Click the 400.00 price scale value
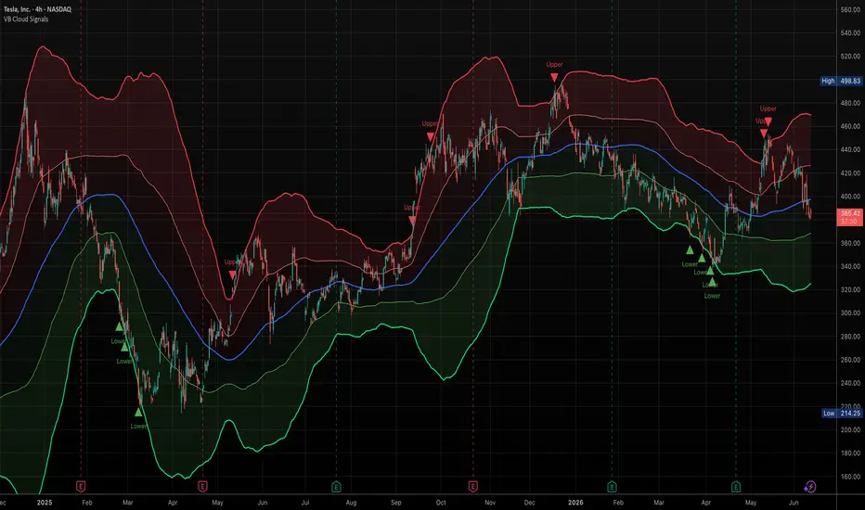This screenshot has width=865, height=510. [850, 197]
